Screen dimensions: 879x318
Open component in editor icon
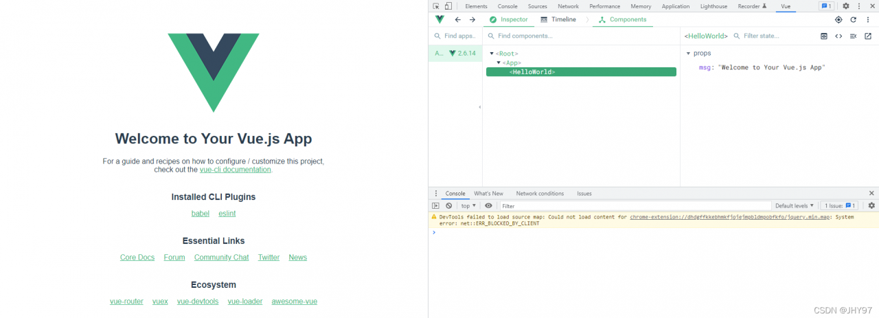(868, 36)
